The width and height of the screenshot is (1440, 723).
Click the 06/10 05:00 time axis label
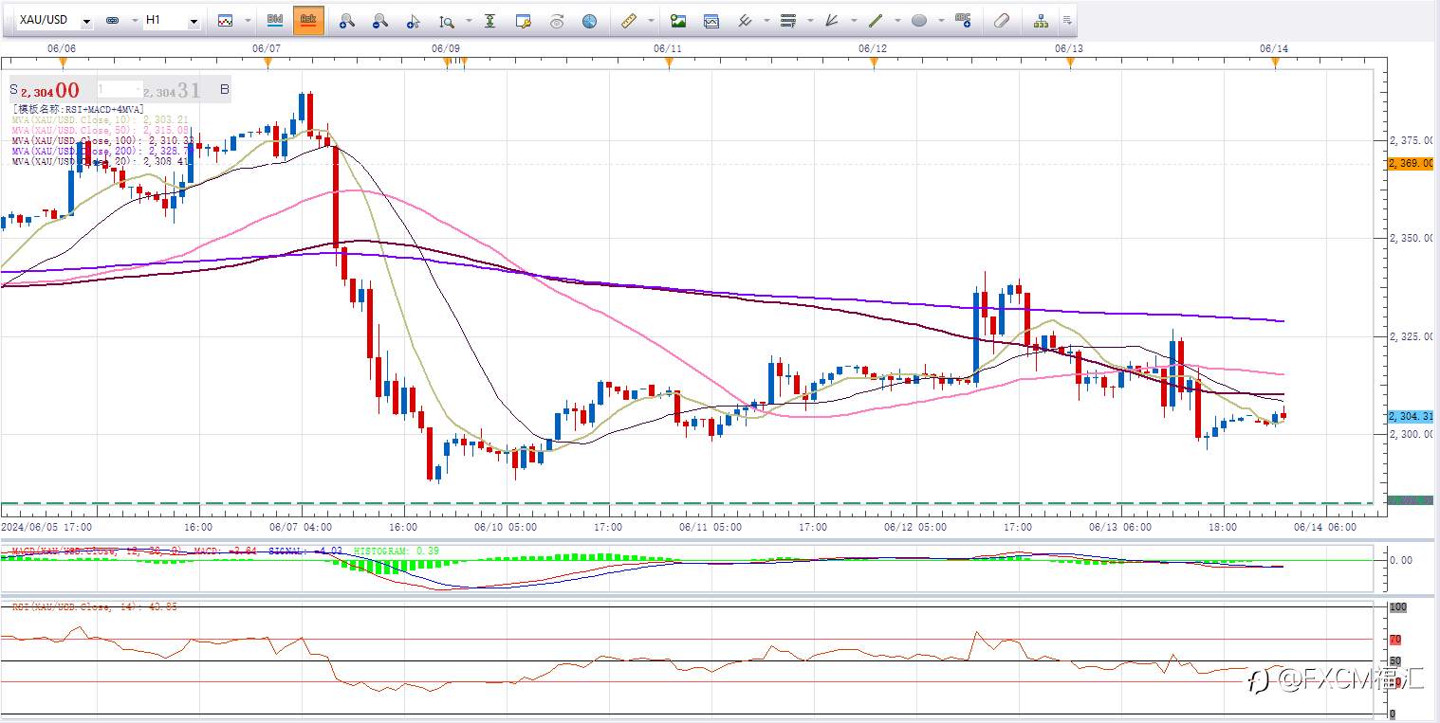coord(506,527)
